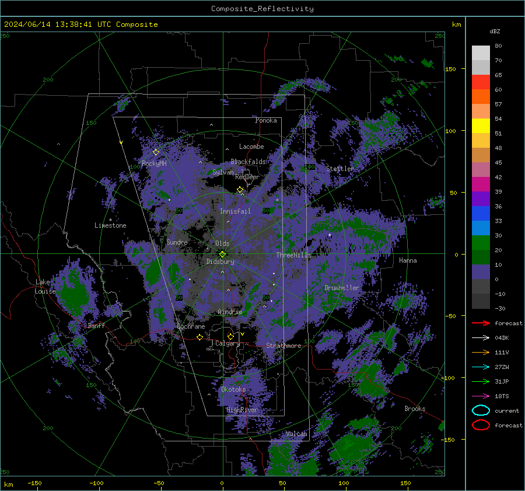Image resolution: width=525 pixels, height=491 pixels.
Task: Click the yellow swatch in dBZ scale
Action: (481, 126)
